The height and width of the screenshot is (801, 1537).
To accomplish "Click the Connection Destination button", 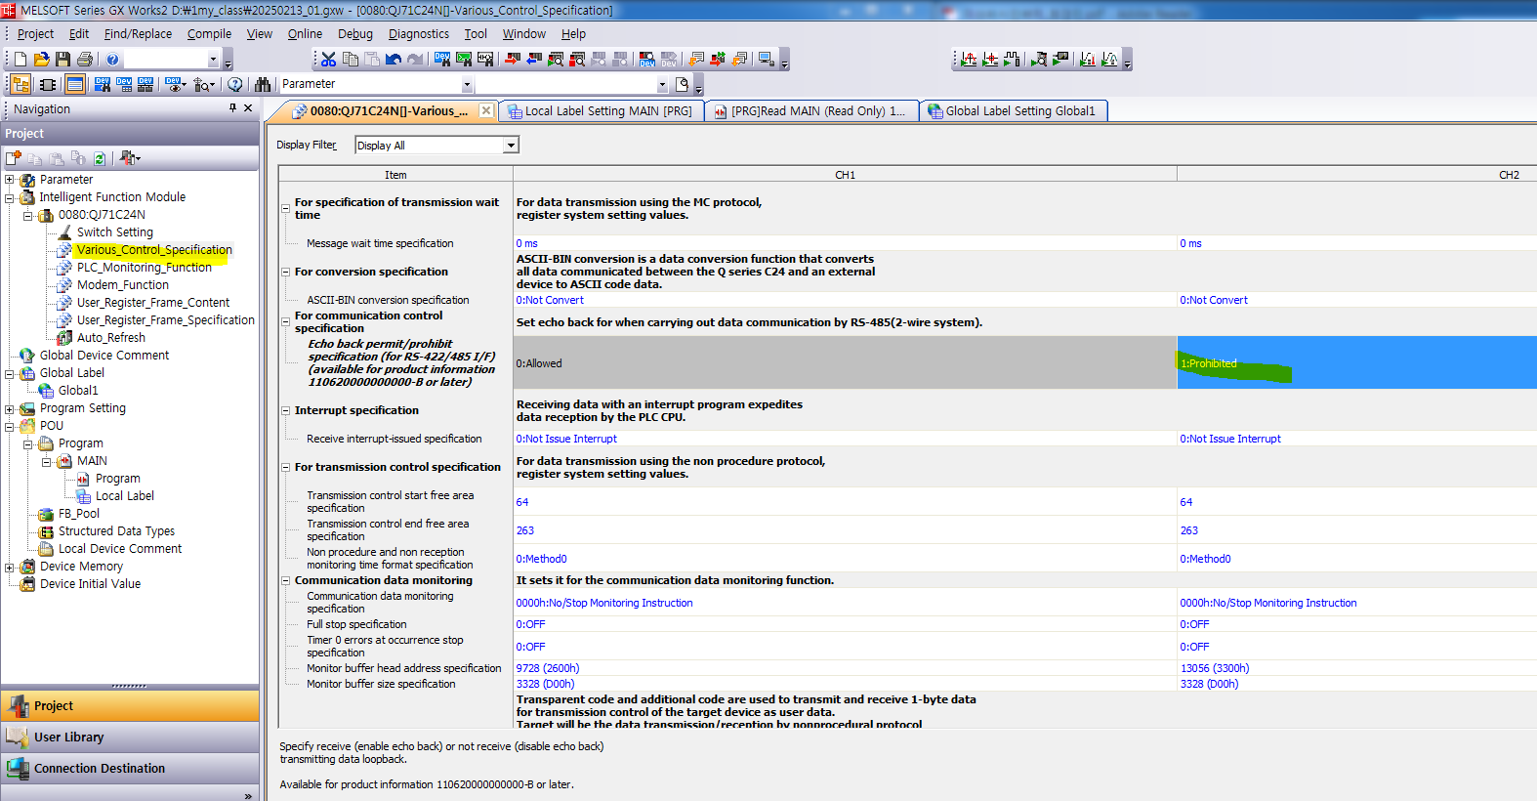I will [x=129, y=769].
